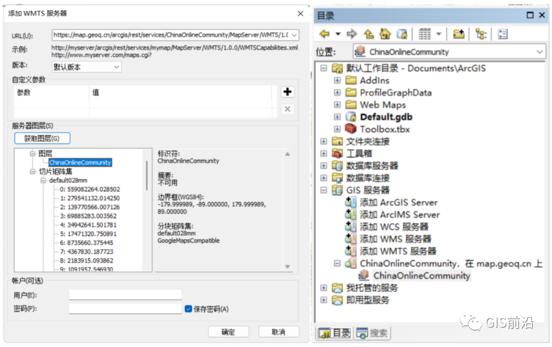Collapse the 切片矩阵集 node in dialog
The image size is (552, 347).
33,171
